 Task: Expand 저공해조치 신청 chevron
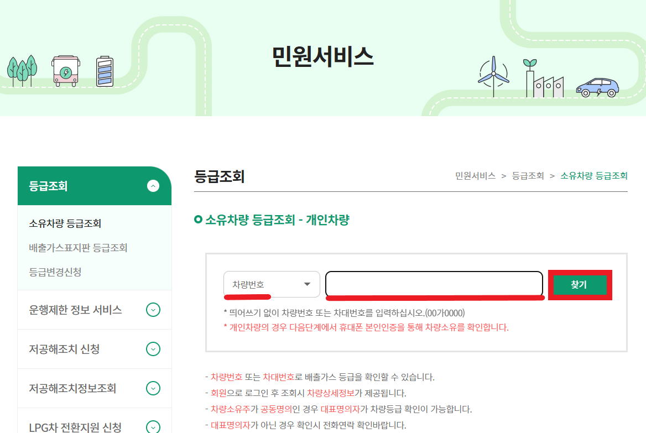(153, 349)
